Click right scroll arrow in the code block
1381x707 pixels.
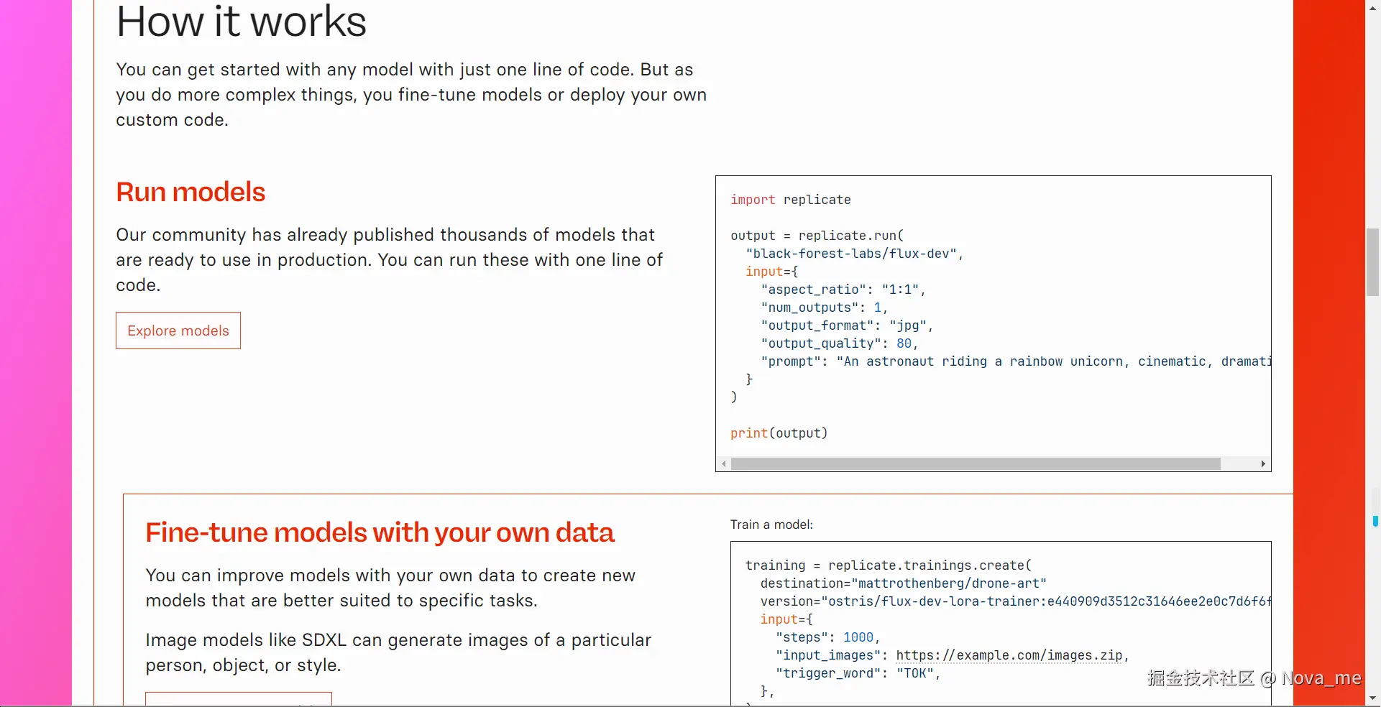[1263, 464]
